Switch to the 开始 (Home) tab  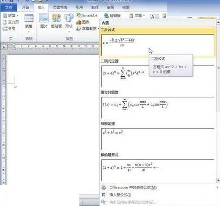point(26,7)
